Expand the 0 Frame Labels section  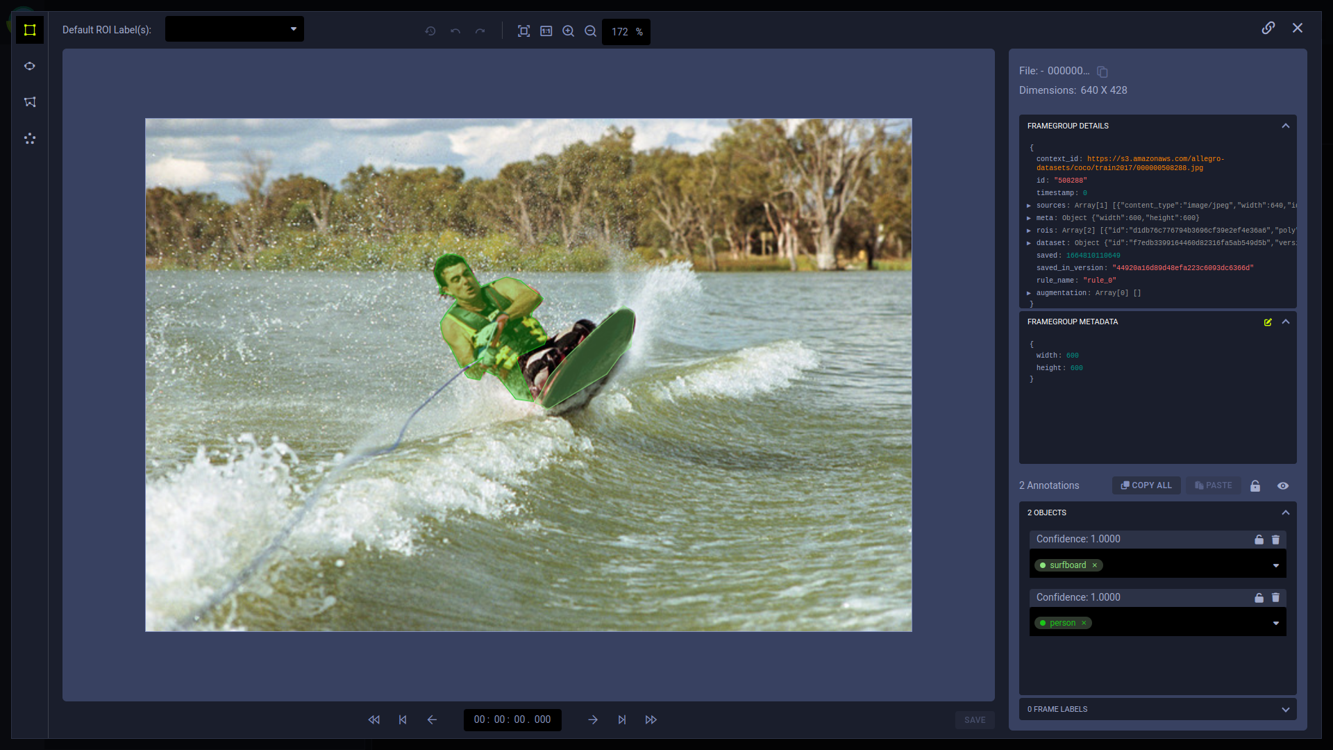click(x=1285, y=710)
